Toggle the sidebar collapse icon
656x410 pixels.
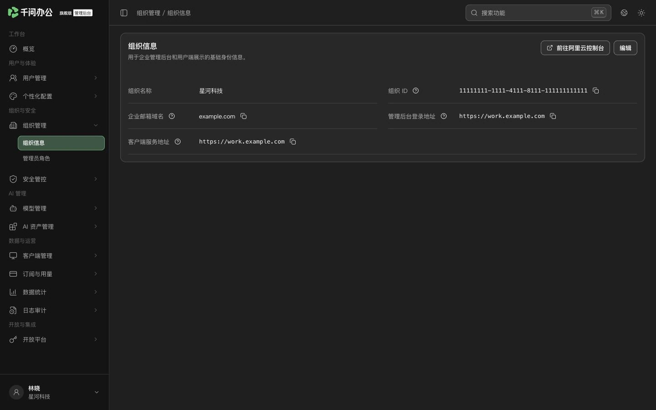click(x=124, y=13)
